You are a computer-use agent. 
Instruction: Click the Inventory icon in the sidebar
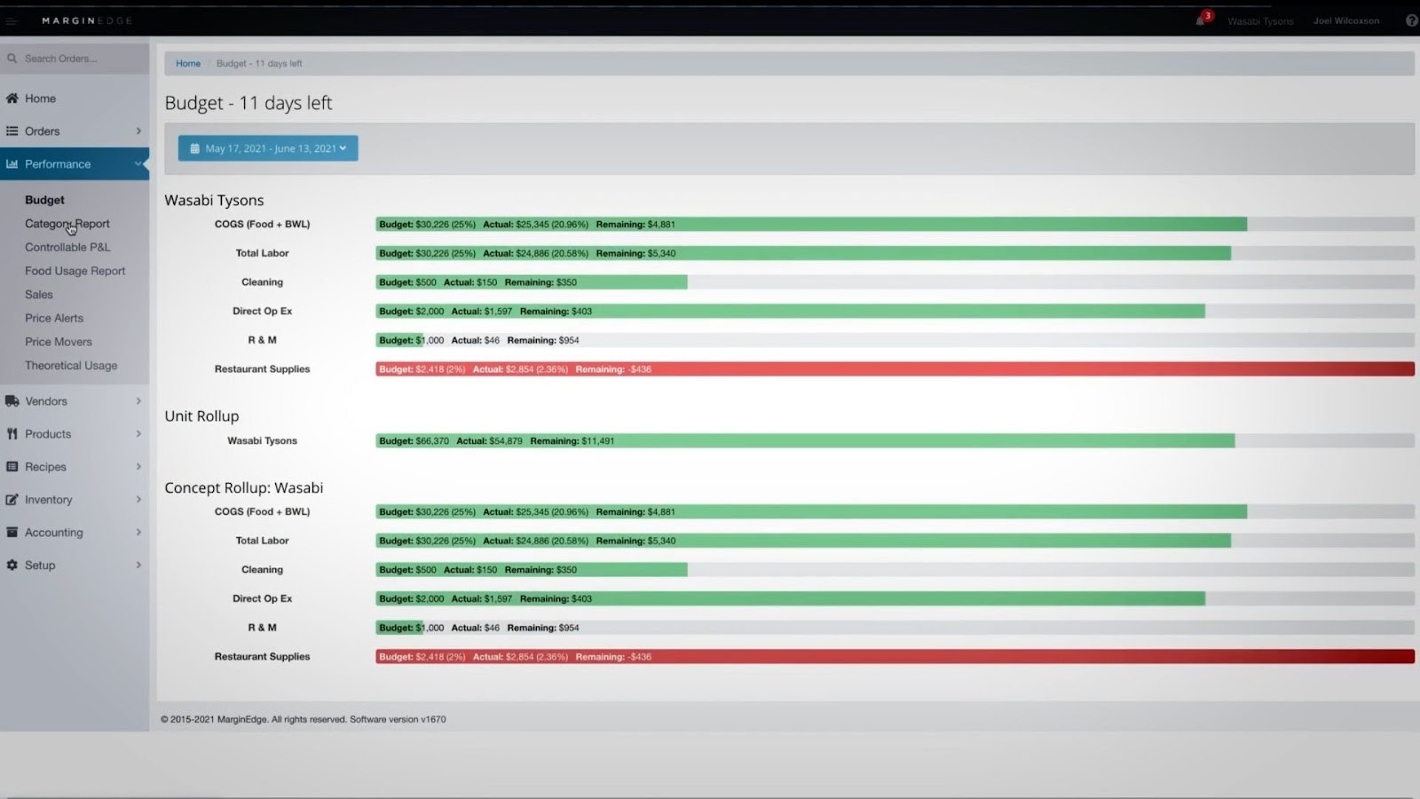12,499
